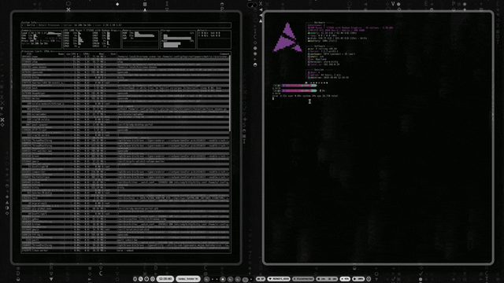The image size is (504, 283).
Task: Select the highlighted active workspace dot in the bar
Action: coord(222,279)
